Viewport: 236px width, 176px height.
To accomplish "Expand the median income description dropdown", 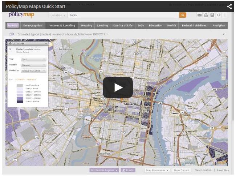I will coord(107,34).
